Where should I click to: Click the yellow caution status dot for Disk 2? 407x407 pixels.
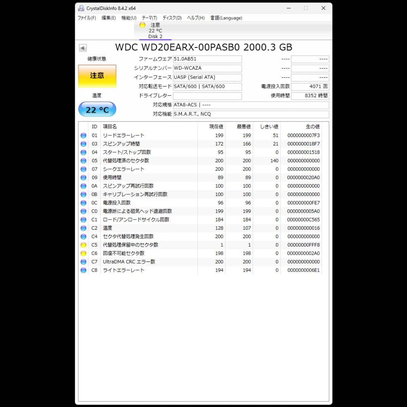pyautogui.click(x=142, y=25)
